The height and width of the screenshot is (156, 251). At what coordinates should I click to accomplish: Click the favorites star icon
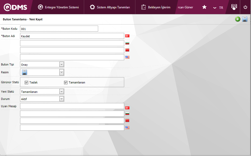click(204, 7)
